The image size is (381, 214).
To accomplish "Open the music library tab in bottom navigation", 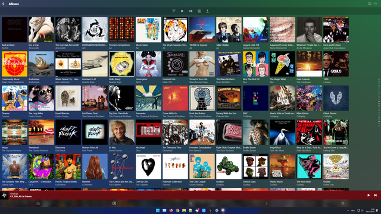I will (x=114, y=203).
